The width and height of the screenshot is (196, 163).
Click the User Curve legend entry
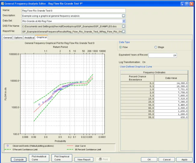click(76, 146)
